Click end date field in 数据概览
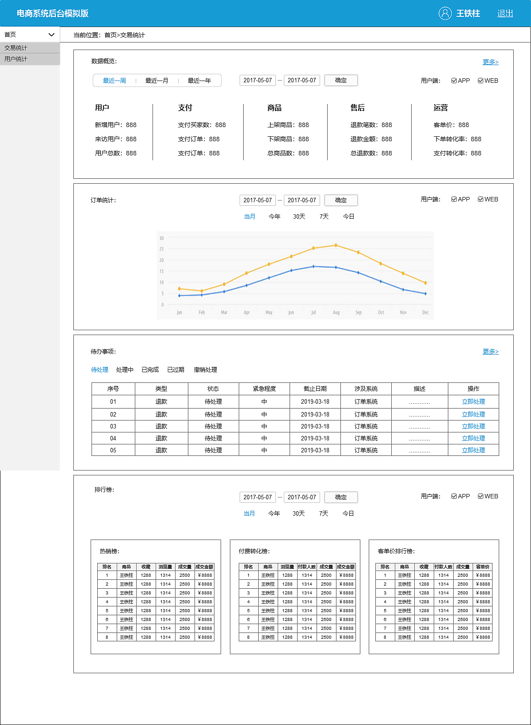The height and width of the screenshot is (725, 531). coord(302,80)
